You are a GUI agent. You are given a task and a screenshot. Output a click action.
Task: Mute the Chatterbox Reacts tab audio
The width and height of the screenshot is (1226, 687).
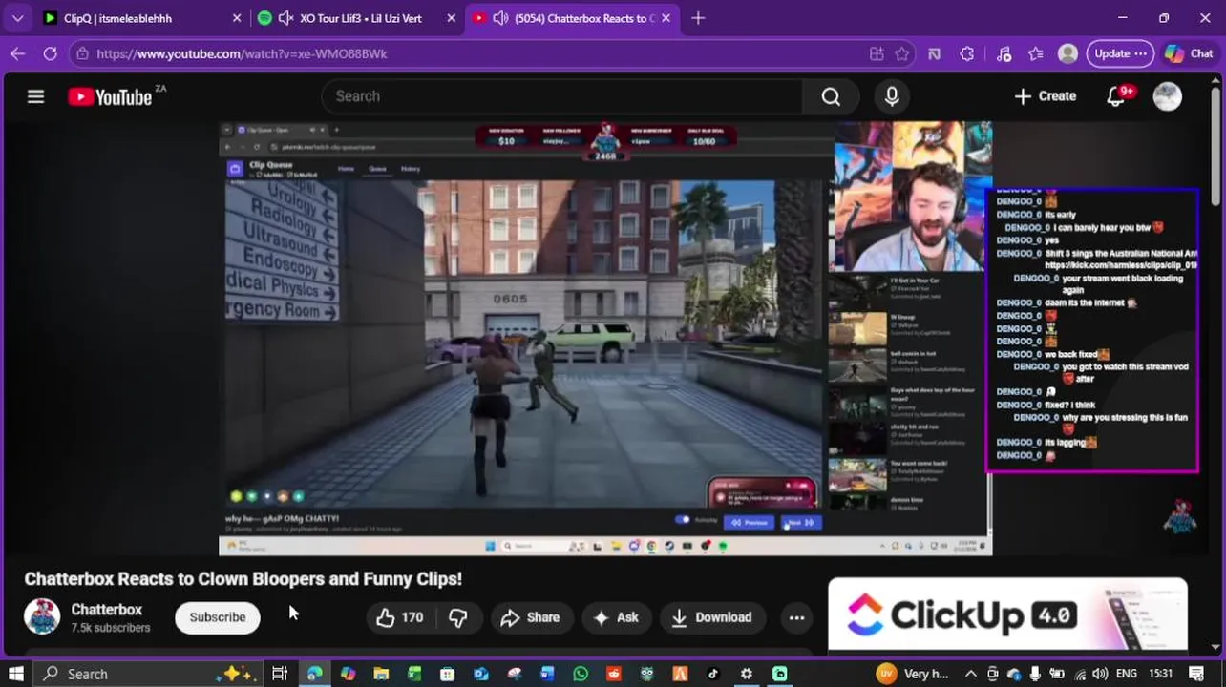click(500, 18)
